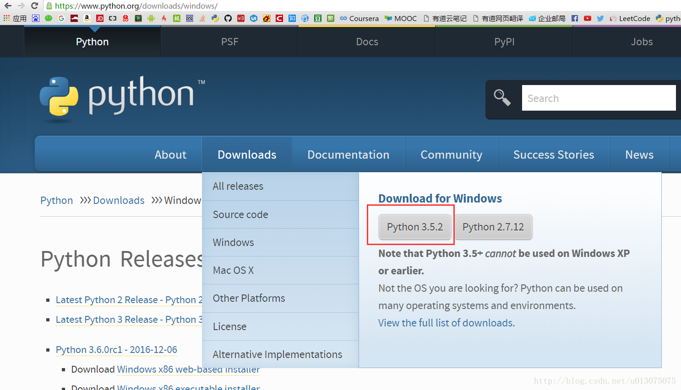Viewport: 681px width, 390px height.
Task: Click the URL address bar
Action: click(362, 6)
